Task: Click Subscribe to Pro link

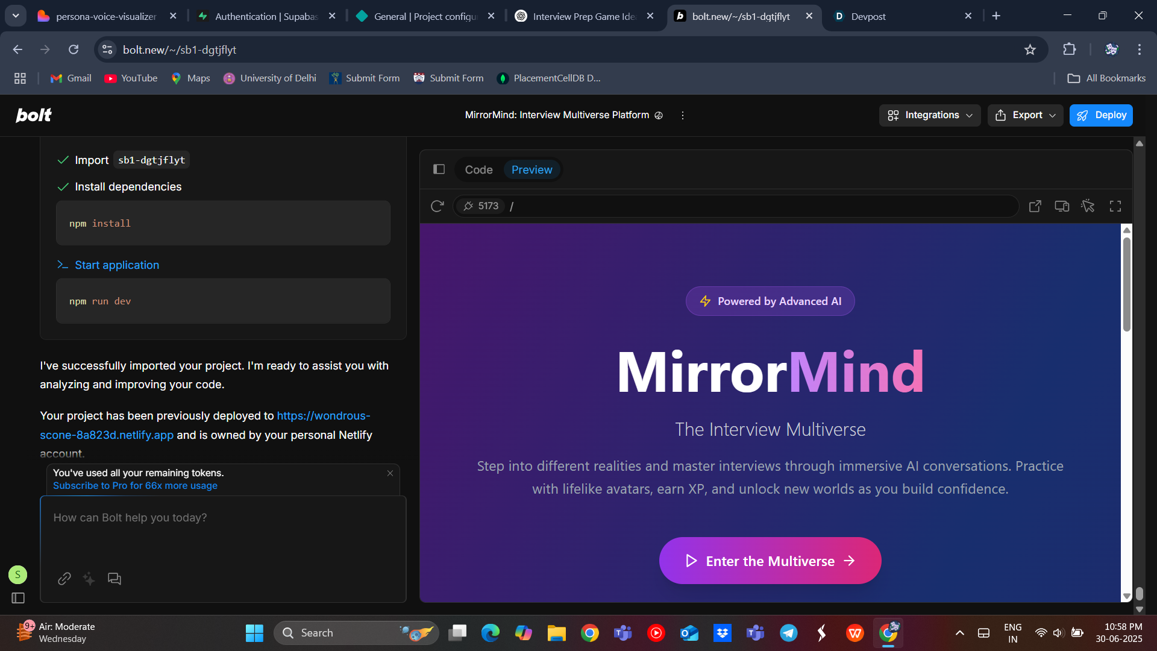Action: [x=135, y=486]
